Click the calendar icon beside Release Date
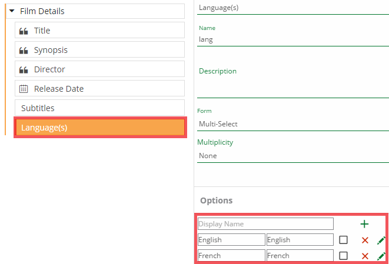Viewport: 389px width, 264px height. point(24,89)
